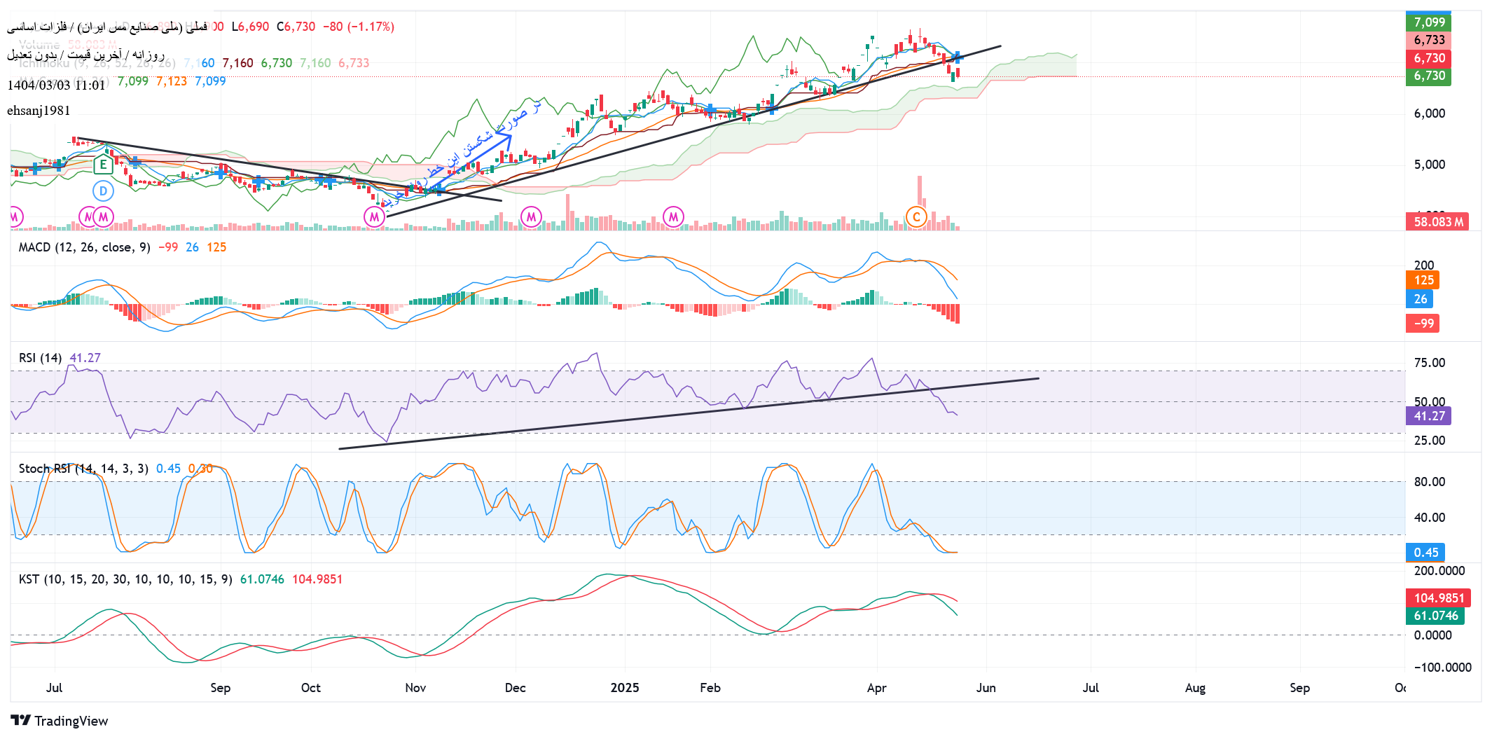The width and height of the screenshot is (1492, 739).
Task: Click the Apr label on time axis
Action: tap(876, 688)
